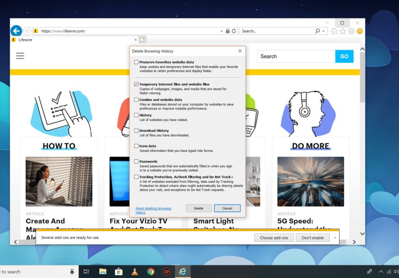Screen dimensions: 399x278
Task: Click the Don't enable button
Action: (x=313, y=238)
